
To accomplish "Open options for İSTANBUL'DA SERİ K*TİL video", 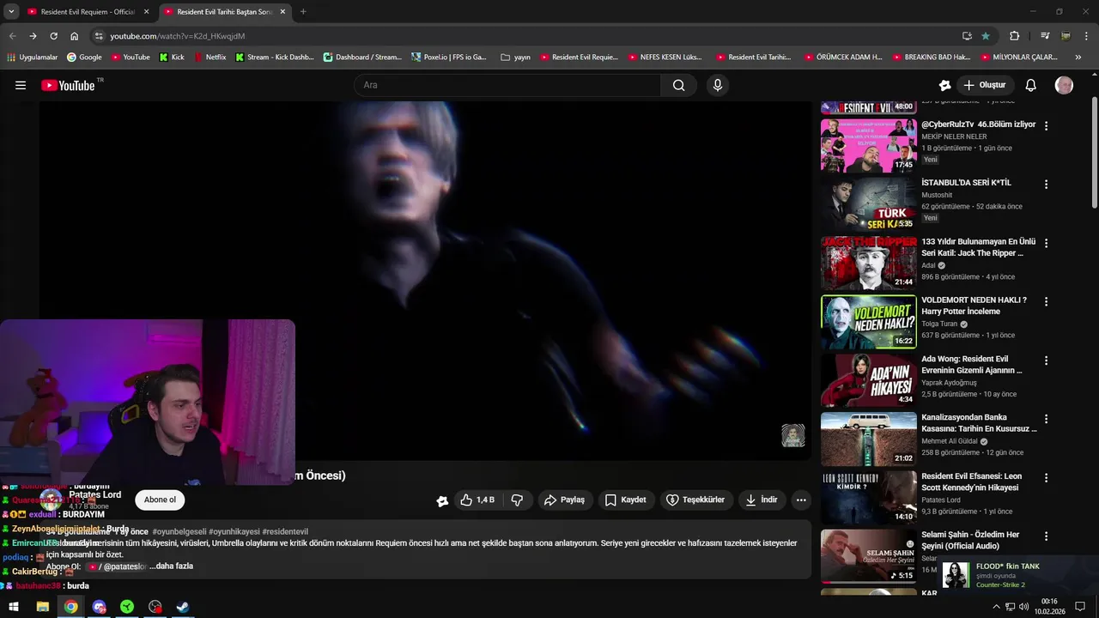I will coord(1046,184).
